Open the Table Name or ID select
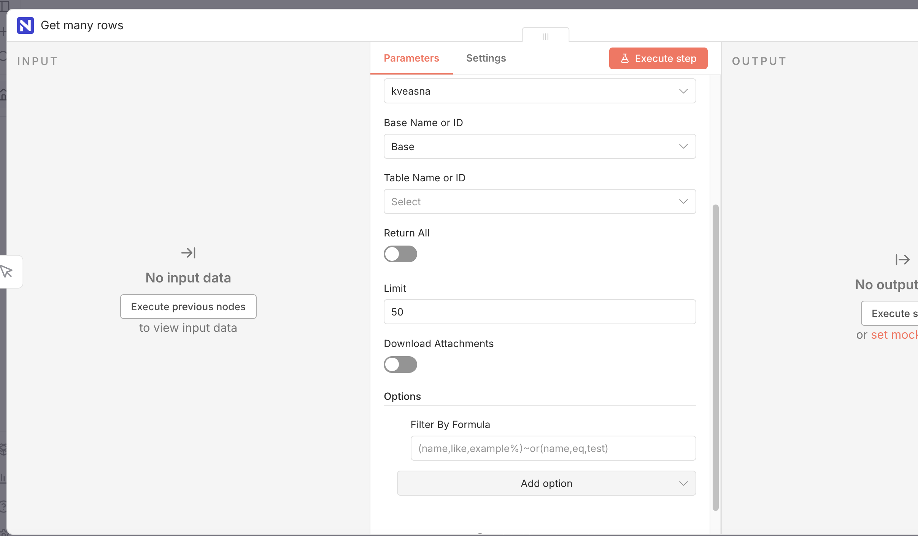918x536 pixels. pyautogui.click(x=540, y=201)
